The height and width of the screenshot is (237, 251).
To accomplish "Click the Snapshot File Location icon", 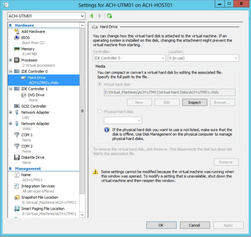I will pos(17,197).
